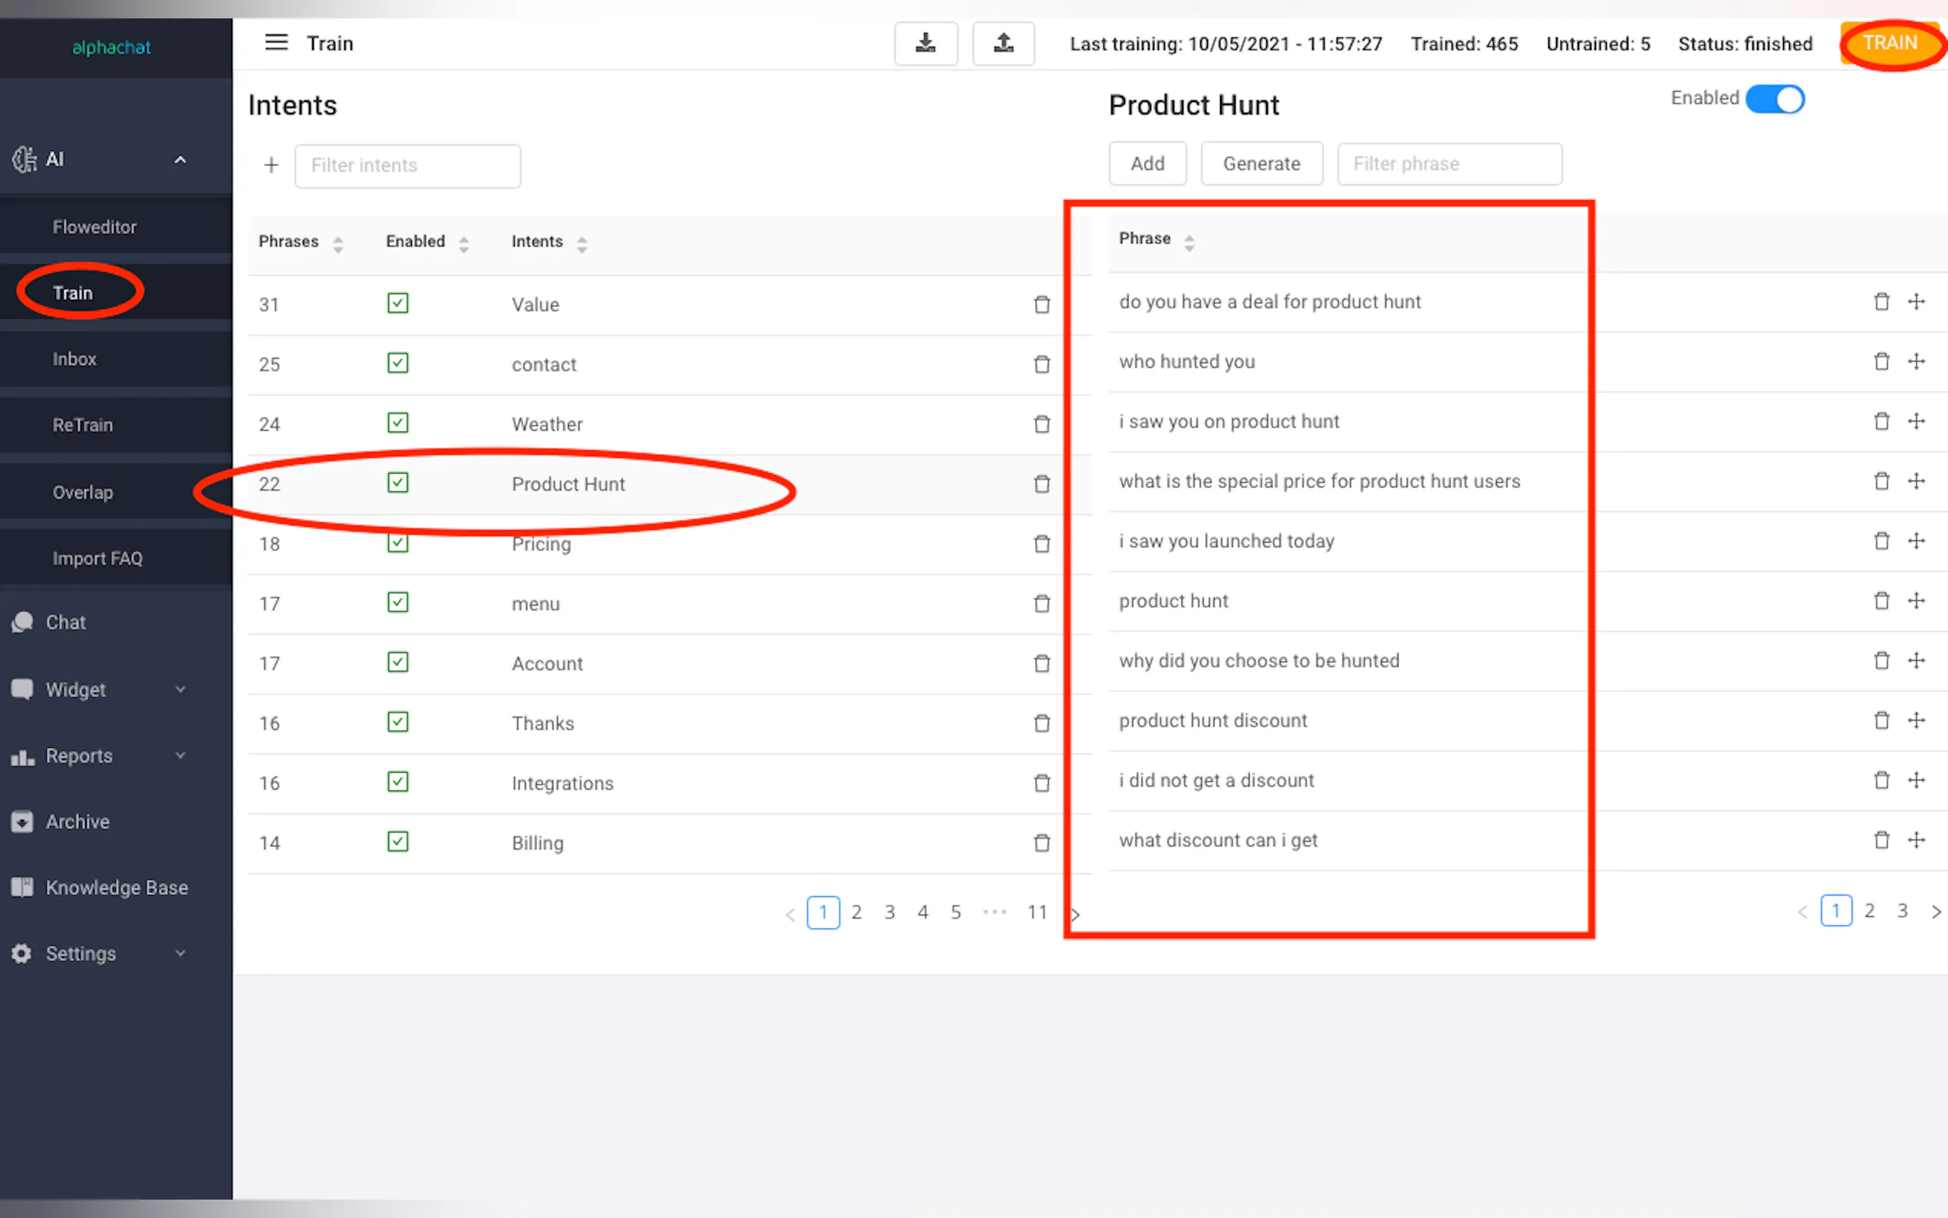Open the ReTrain menu item
Viewport: 1948px width, 1218px height.
(82, 424)
